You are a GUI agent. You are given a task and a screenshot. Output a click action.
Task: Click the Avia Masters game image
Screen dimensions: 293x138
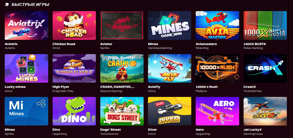[217, 25]
